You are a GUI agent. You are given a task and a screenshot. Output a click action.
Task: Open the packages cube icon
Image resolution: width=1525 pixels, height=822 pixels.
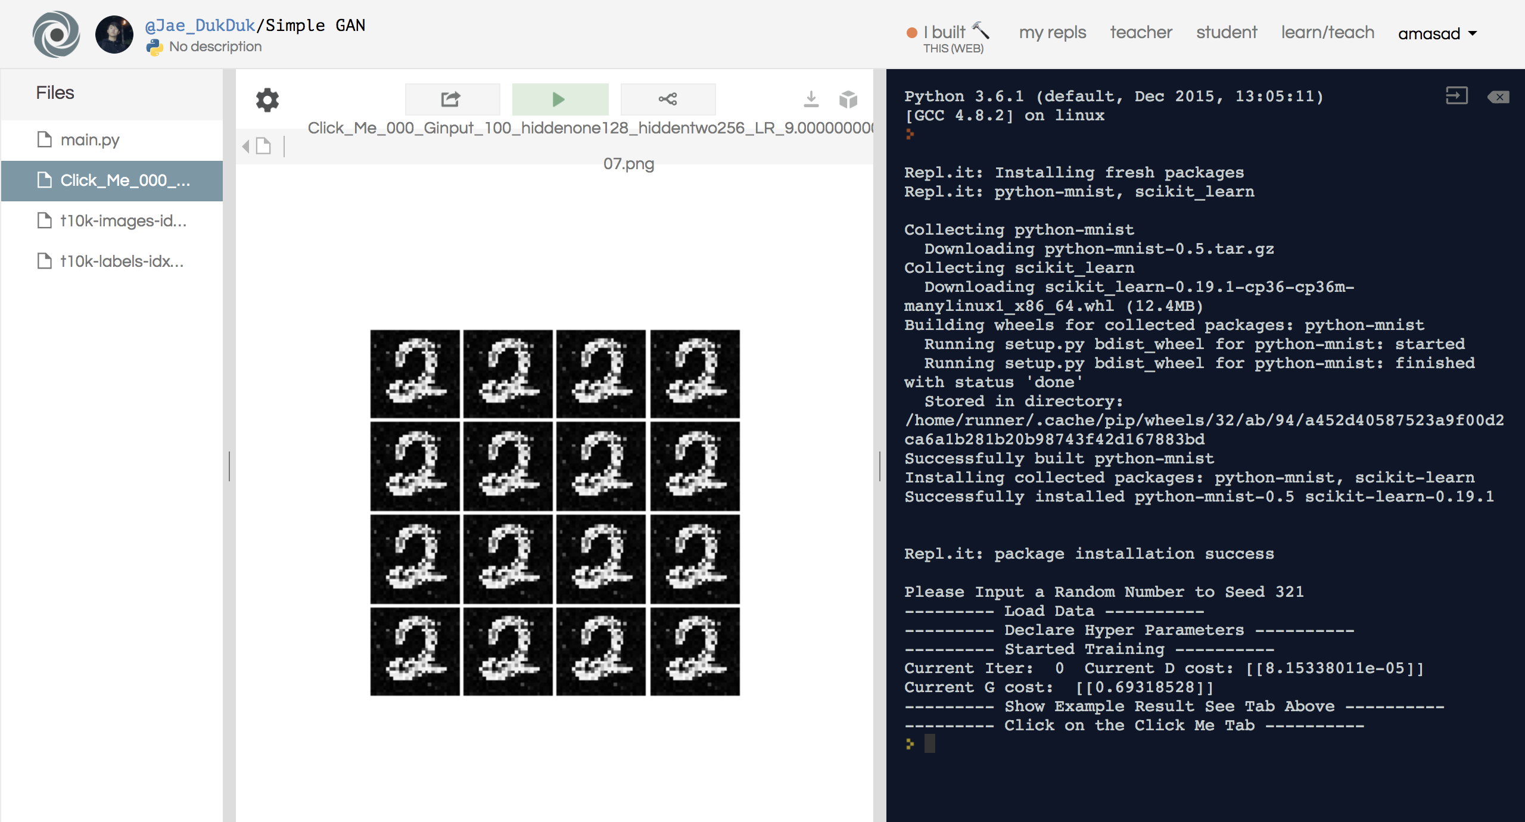click(848, 99)
